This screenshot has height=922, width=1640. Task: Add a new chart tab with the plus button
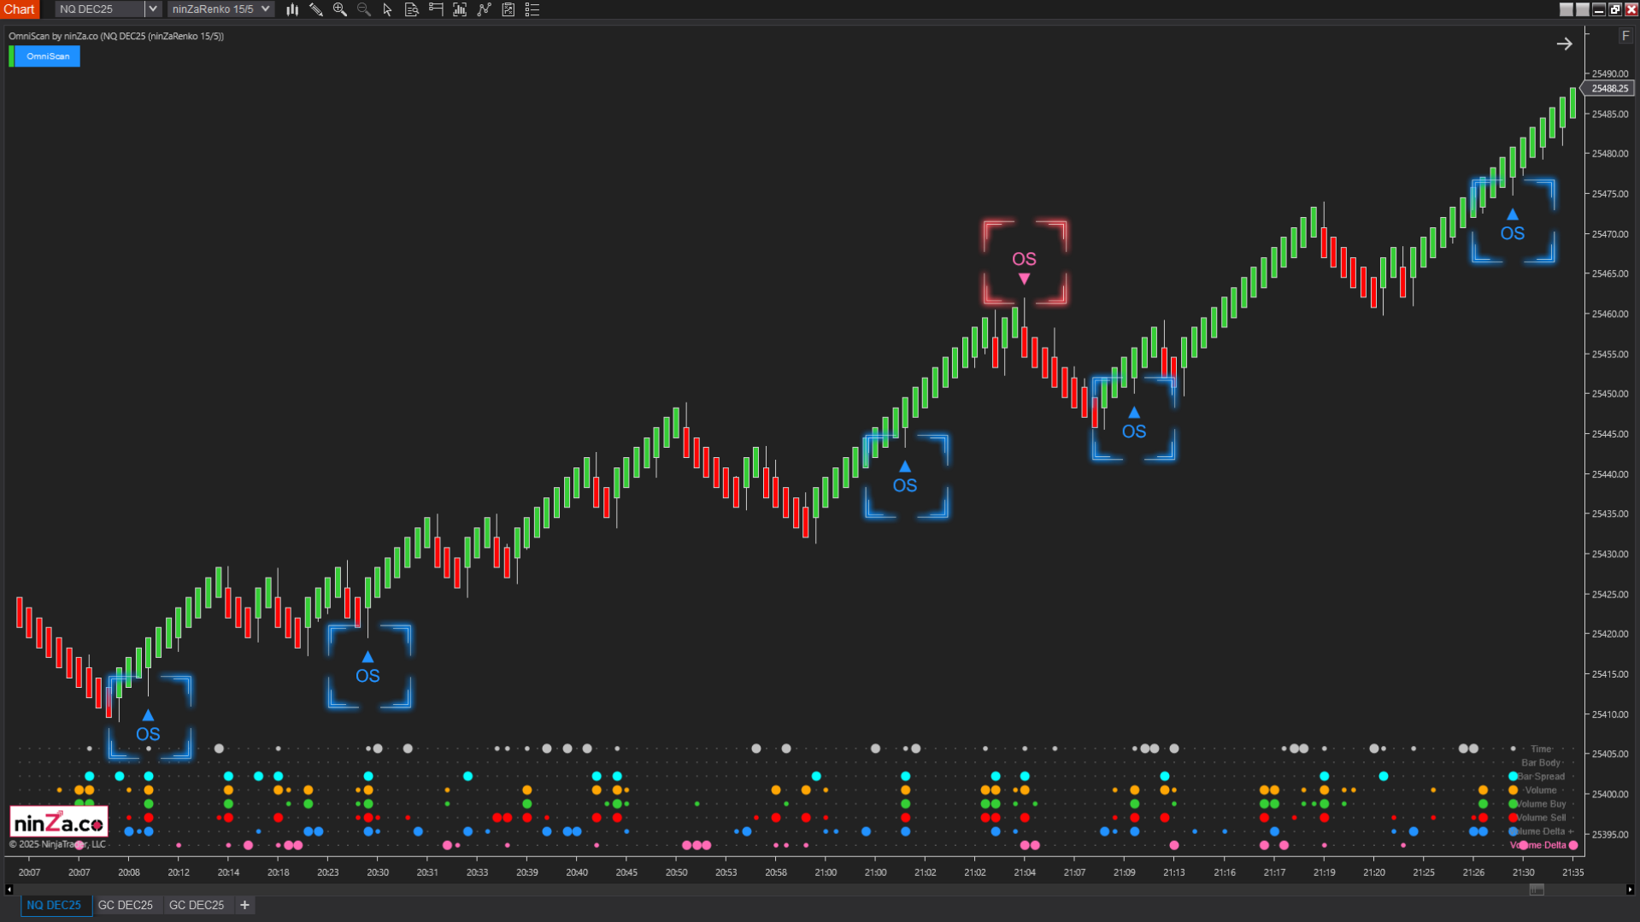[244, 905]
